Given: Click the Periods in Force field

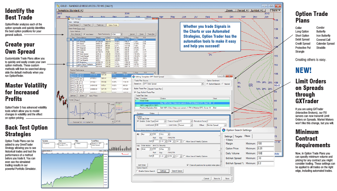Looking at the screenshot, I should click(x=216, y=121).
